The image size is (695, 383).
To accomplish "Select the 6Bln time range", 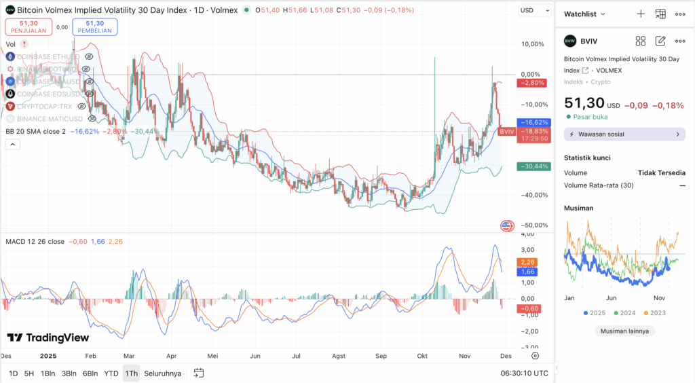I will [90, 373].
